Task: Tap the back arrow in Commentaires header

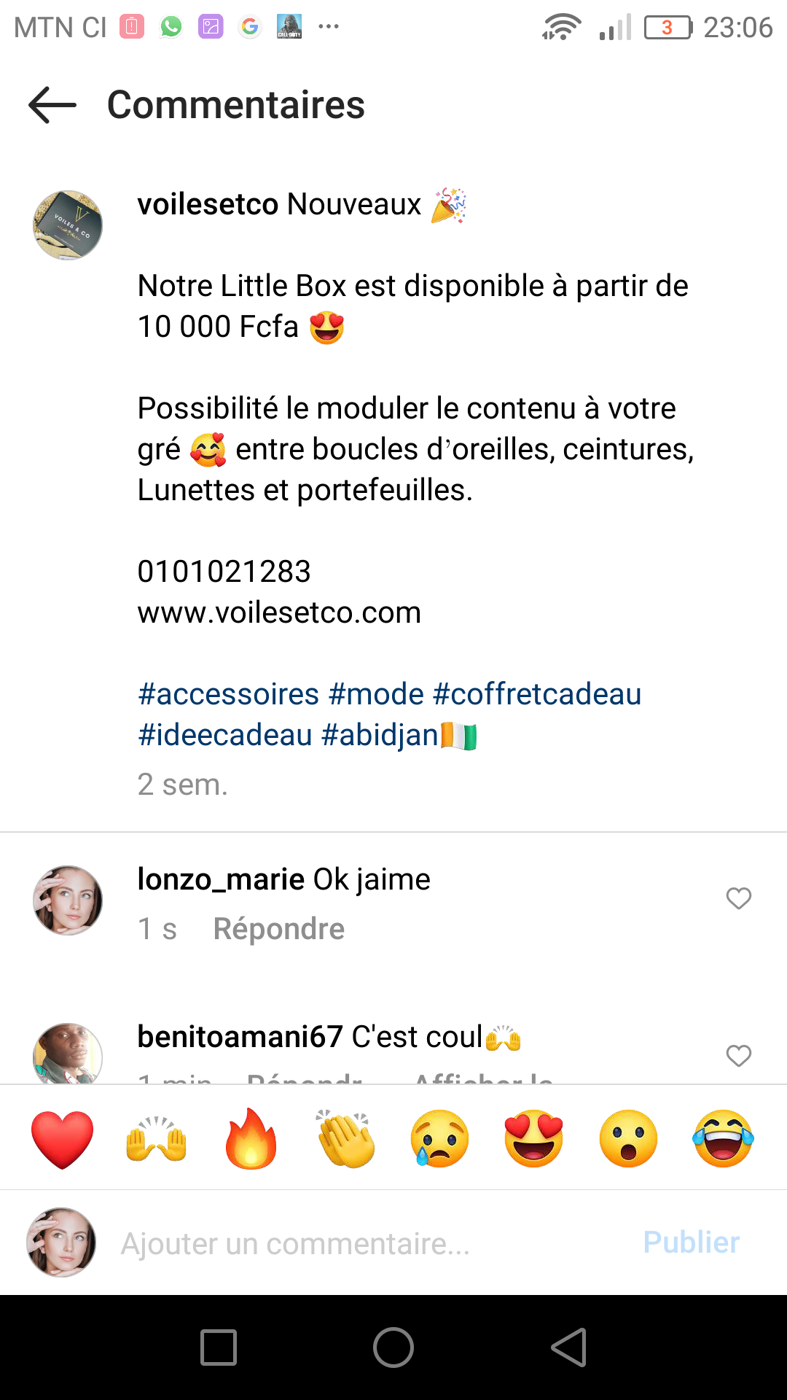Action: coord(52,105)
